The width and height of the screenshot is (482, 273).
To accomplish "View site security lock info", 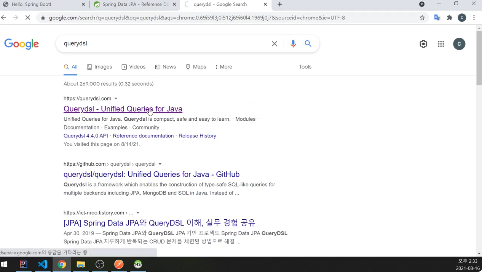I will click(x=43, y=18).
